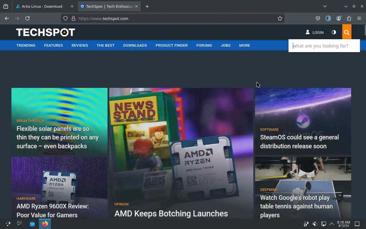366x229 pixels.
Task: Open the network connection tray icon
Action: [x=323, y=224]
